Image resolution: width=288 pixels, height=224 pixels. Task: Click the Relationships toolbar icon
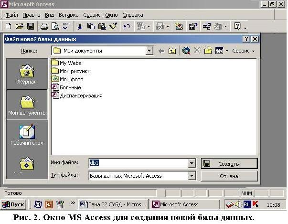tap(207, 27)
